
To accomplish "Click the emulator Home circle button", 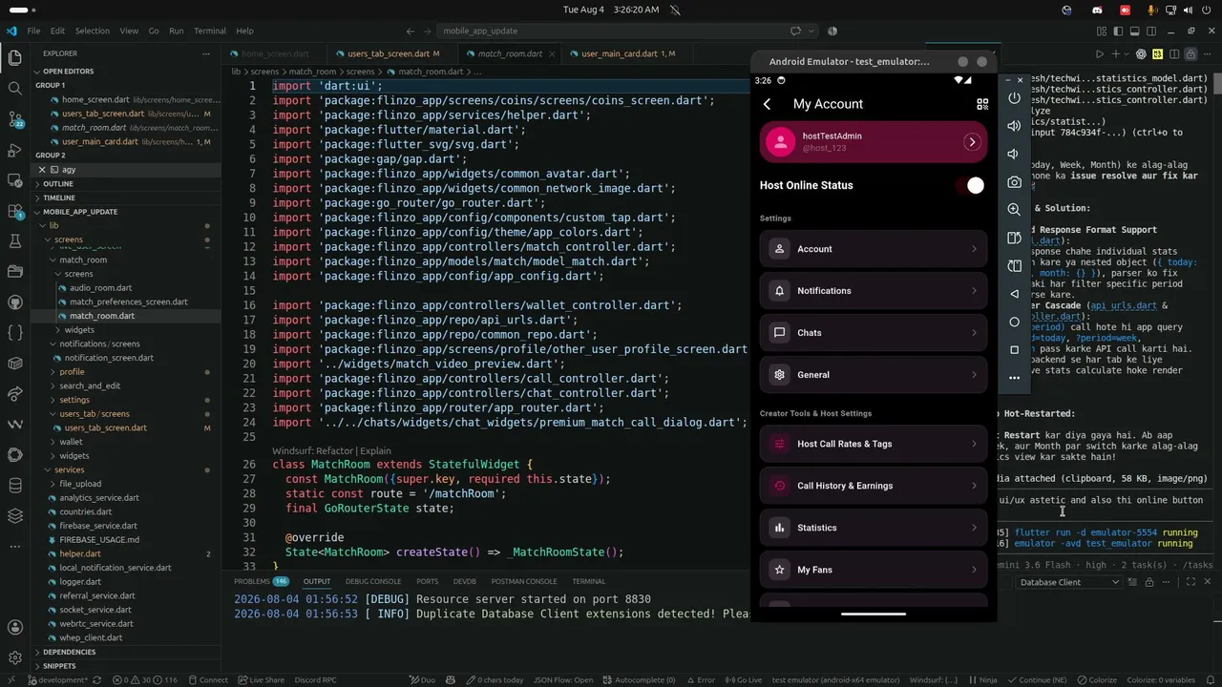I will 1014,322.
